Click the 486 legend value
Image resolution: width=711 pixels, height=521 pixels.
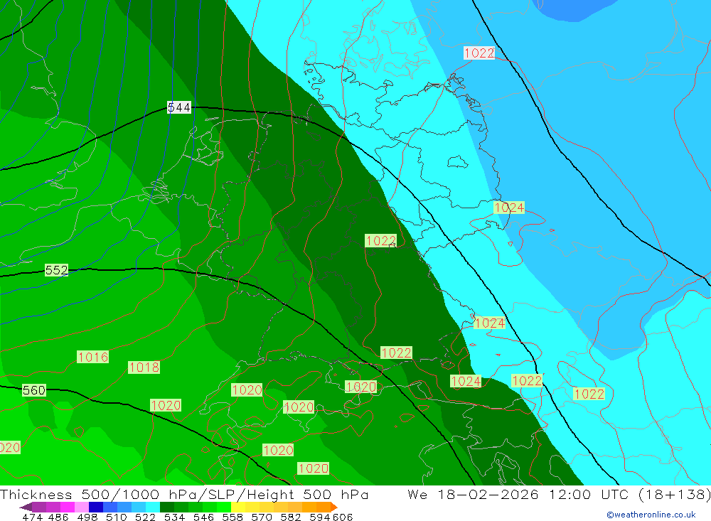click(x=58, y=517)
